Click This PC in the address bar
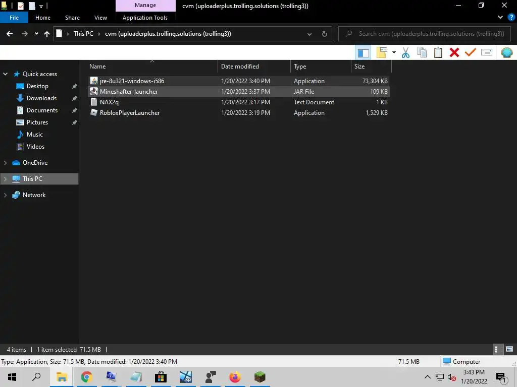 point(83,34)
